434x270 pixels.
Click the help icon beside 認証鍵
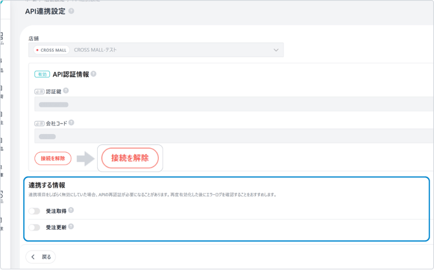pyautogui.click(x=66, y=91)
